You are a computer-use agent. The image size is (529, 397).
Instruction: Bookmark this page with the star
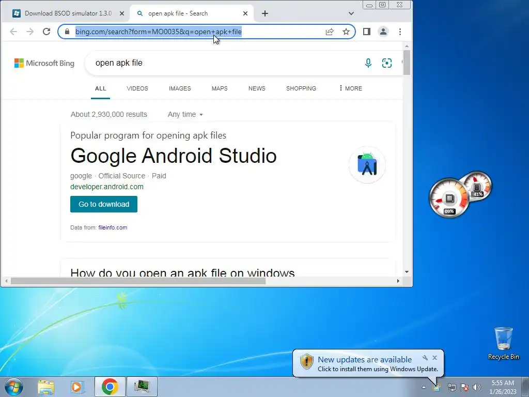pyautogui.click(x=346, y=32)
